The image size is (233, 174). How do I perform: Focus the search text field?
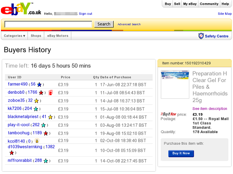[x=48, y=24]
